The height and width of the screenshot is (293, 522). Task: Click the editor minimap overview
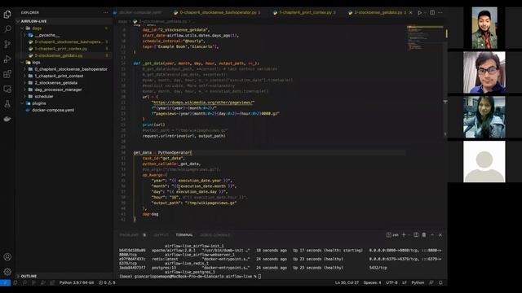click(x=426, y=38)
